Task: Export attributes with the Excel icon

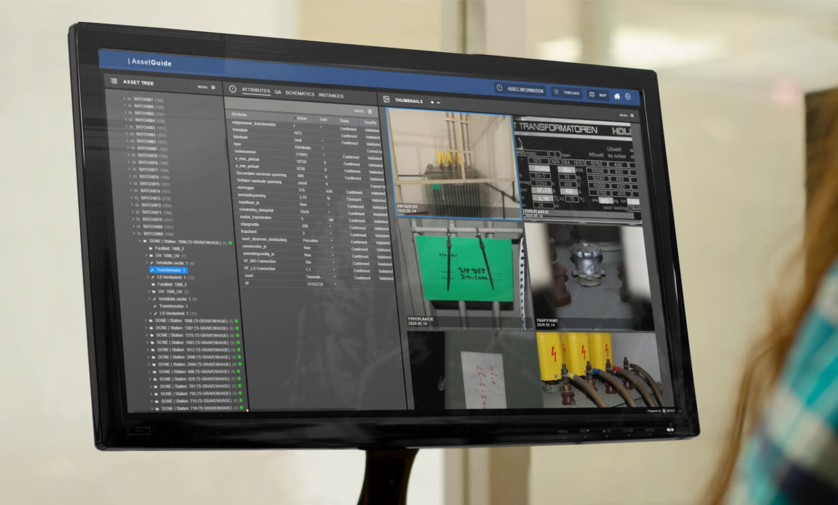Action: [x=370, y=111]
